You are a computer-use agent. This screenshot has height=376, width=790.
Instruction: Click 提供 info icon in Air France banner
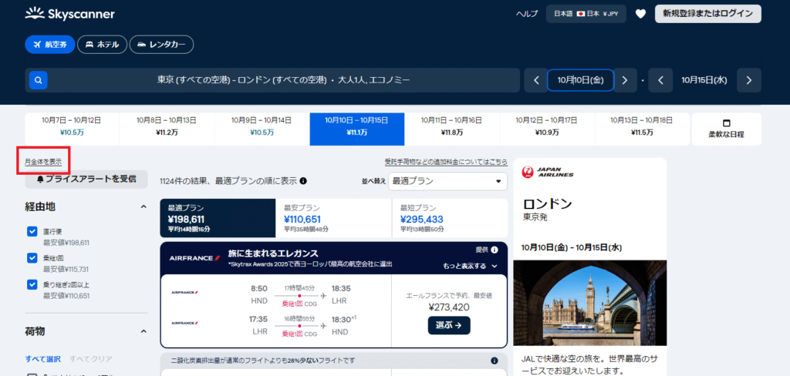point(495,250)
